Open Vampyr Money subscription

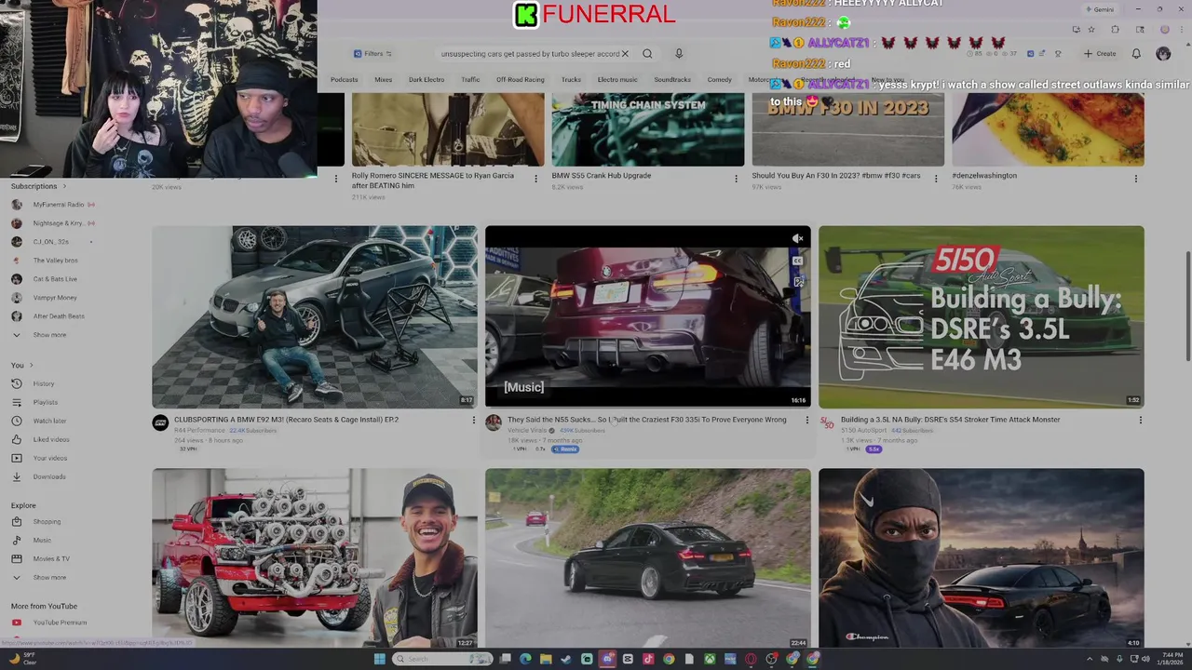55,298
